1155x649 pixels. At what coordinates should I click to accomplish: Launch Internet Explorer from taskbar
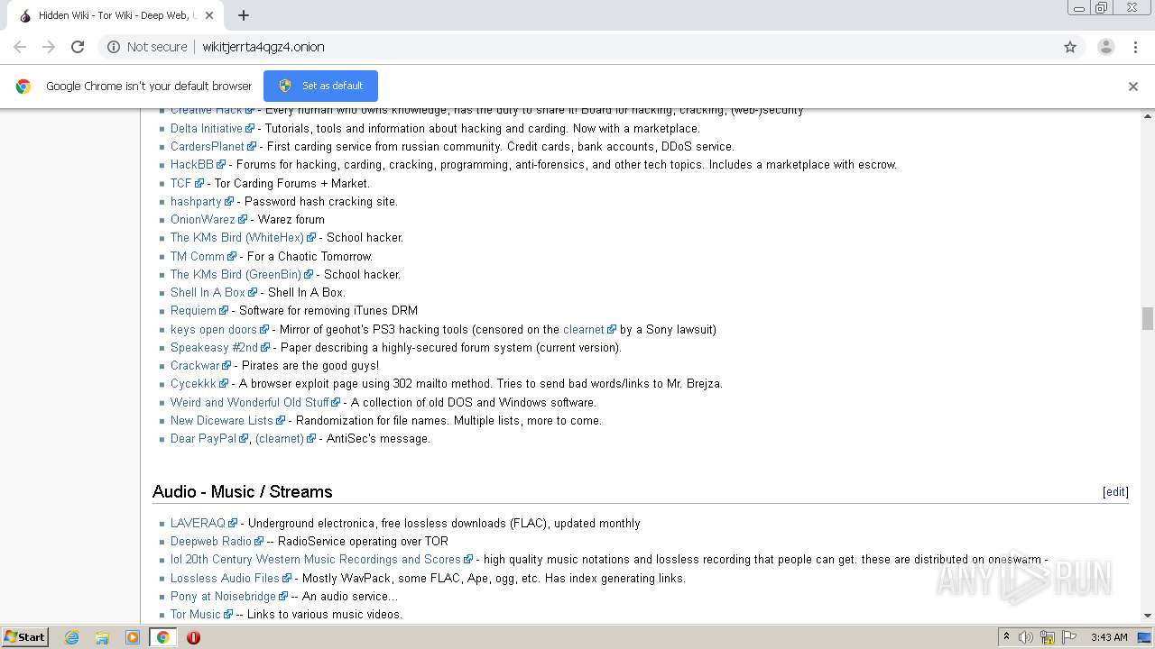tap(71, 637)
